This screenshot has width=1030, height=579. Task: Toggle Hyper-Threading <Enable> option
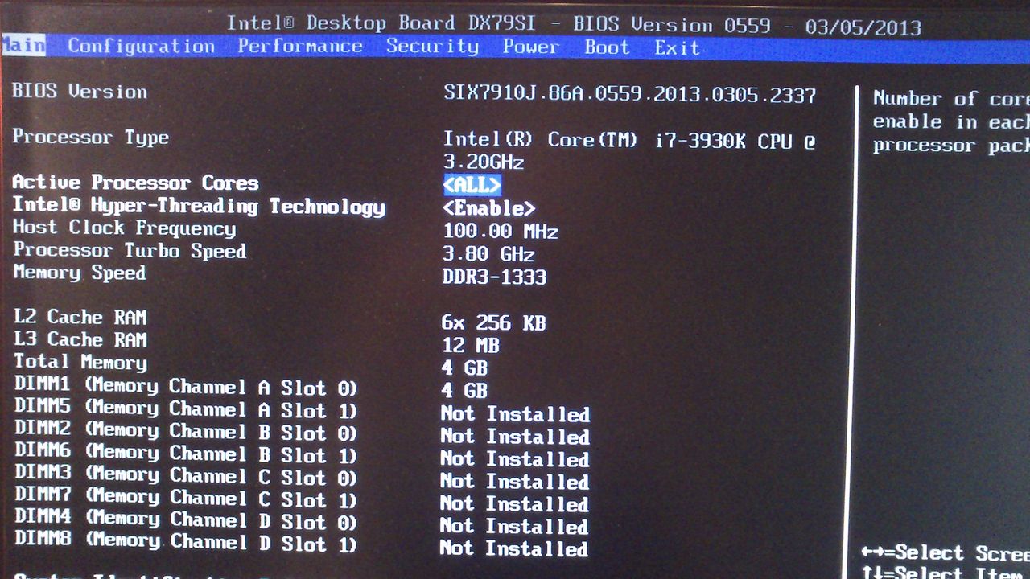pyautogui.click(x=489, y=208)
